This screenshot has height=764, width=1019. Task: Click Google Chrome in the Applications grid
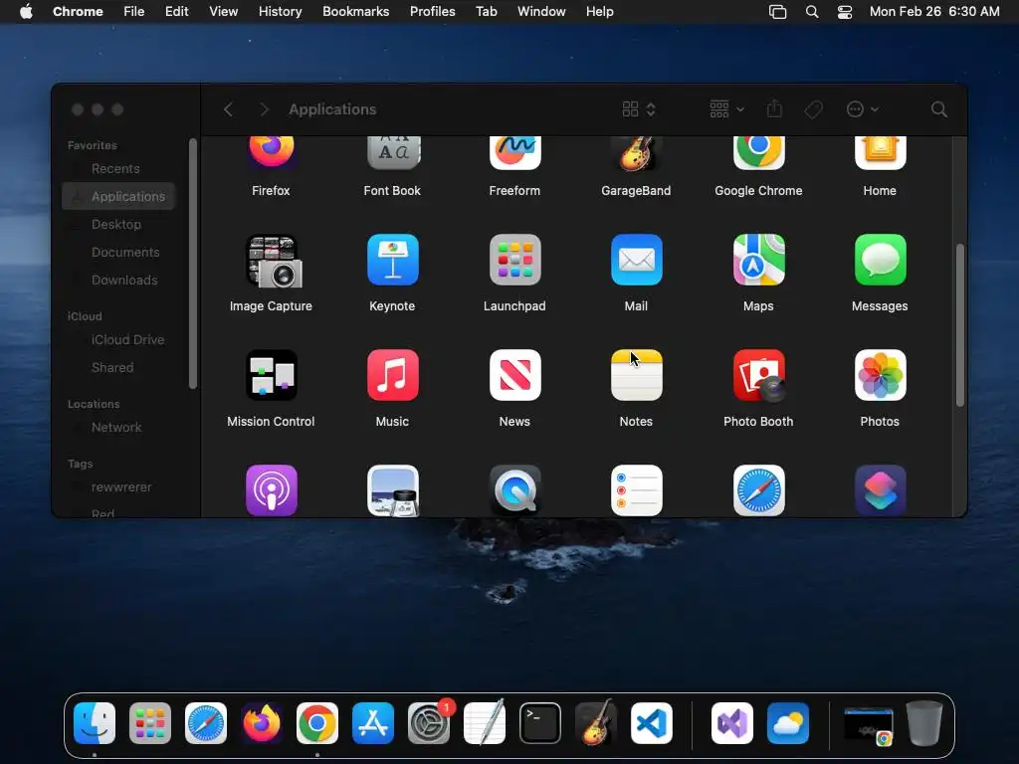758,152
